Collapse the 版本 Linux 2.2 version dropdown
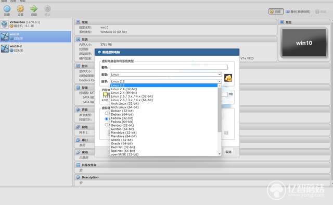 (x=166, y=81)
